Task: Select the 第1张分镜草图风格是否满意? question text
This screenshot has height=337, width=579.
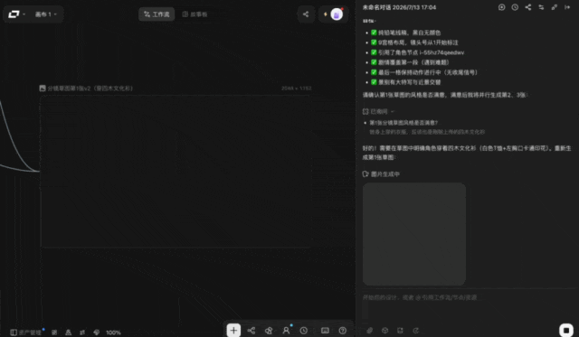Action: [x=403, y=123]
